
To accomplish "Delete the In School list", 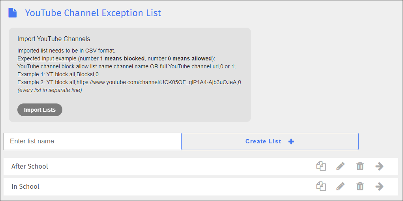I will click(360, 186).
